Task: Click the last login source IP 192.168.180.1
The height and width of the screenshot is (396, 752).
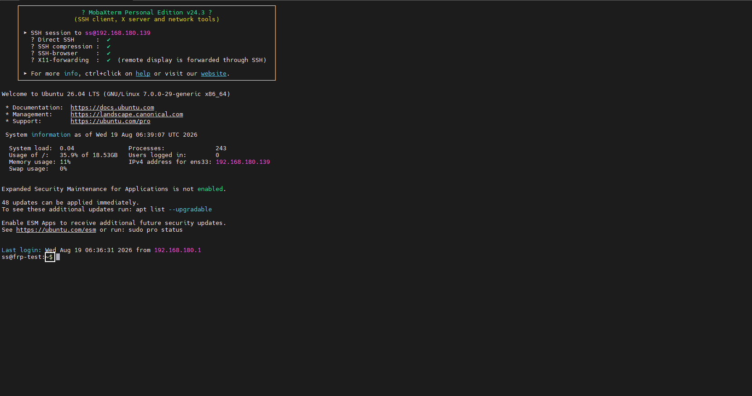Action: 178,250
